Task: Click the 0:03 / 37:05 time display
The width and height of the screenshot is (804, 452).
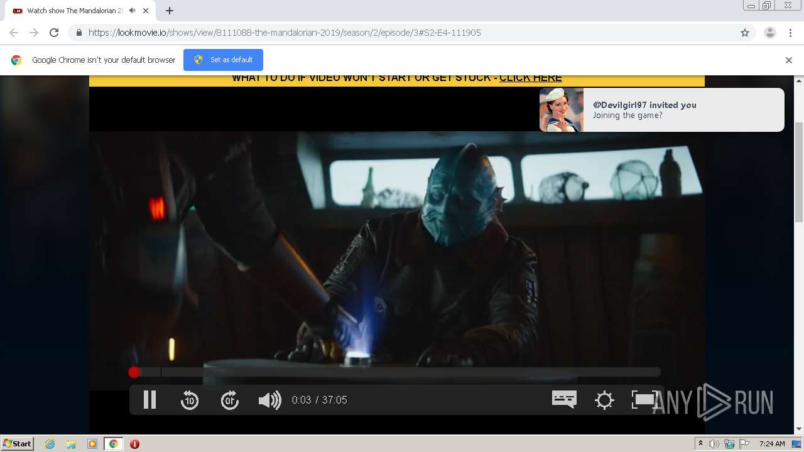Action: coord(320,400)
